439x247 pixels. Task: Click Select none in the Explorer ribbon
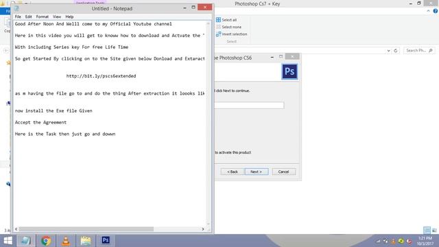coord(228,27)
